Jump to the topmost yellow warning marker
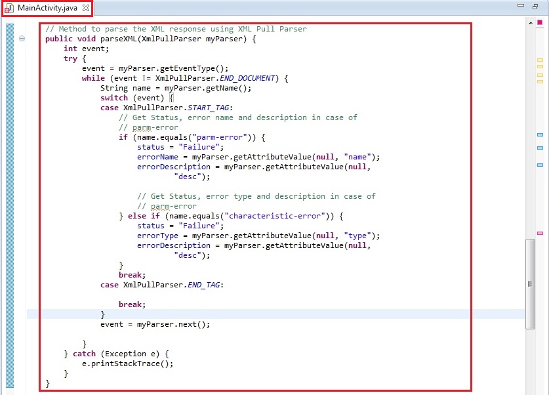The width and height of the screenshot is (549, 395). 540,60
